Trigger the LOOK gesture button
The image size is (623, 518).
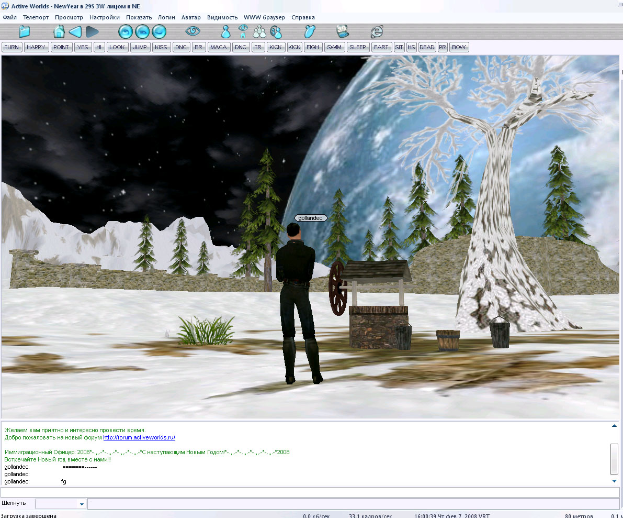[117, 47]
